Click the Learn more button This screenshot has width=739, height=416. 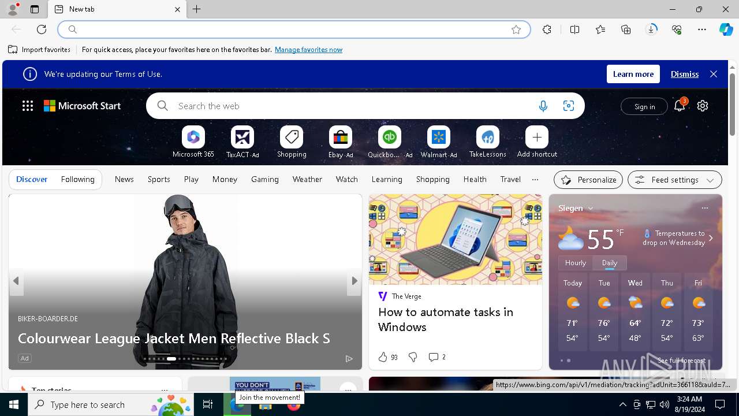point(633,74)
